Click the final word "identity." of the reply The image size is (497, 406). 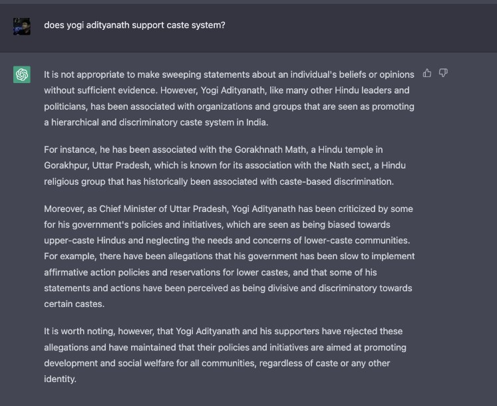point(61,379)
